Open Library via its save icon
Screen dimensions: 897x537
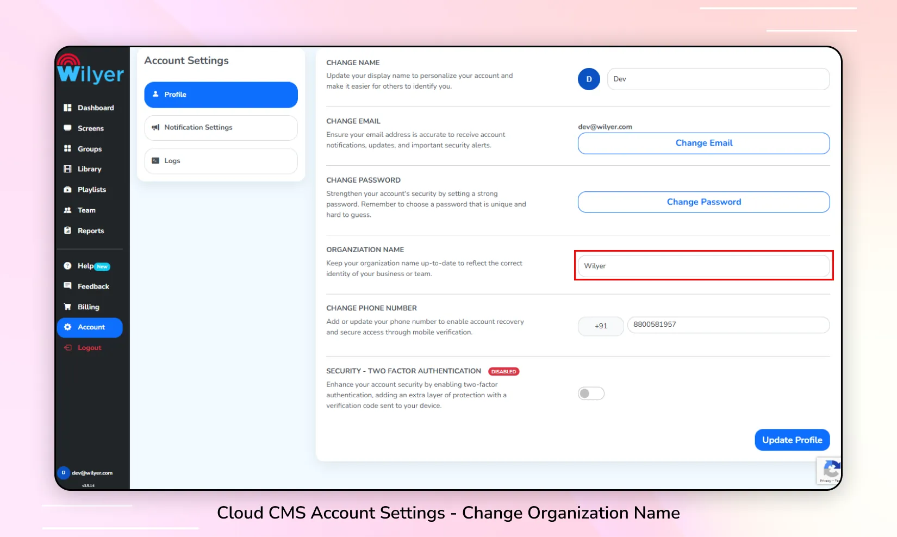(67, 169)
